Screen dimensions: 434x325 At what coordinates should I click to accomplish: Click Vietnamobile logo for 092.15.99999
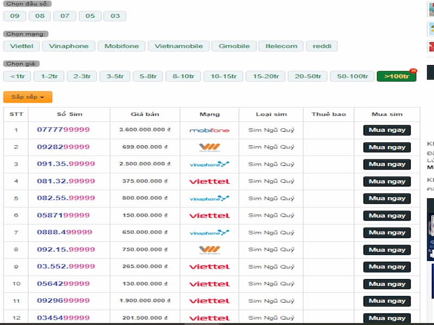(x=209, y=250)
